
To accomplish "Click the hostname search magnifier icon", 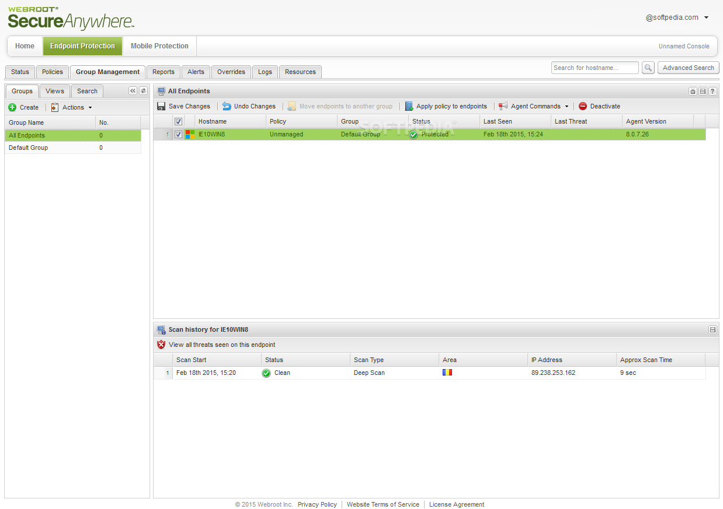I will [648, 68].
